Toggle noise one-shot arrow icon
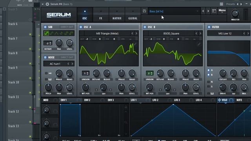This screenshot has height=141, width=251. click(x=50, y=73)
